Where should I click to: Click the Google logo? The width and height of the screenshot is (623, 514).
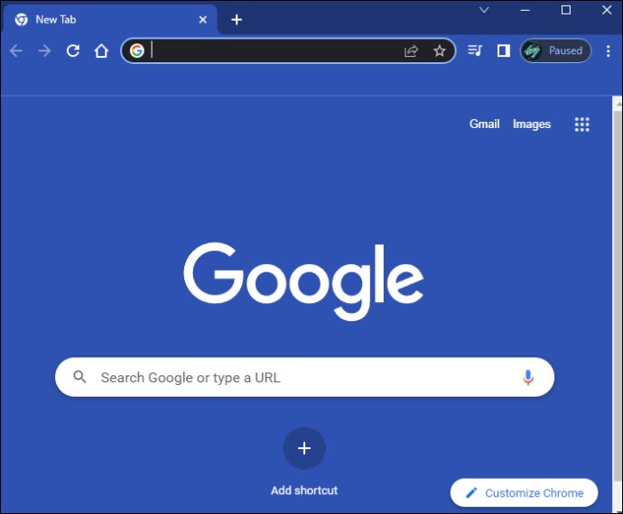303,281
